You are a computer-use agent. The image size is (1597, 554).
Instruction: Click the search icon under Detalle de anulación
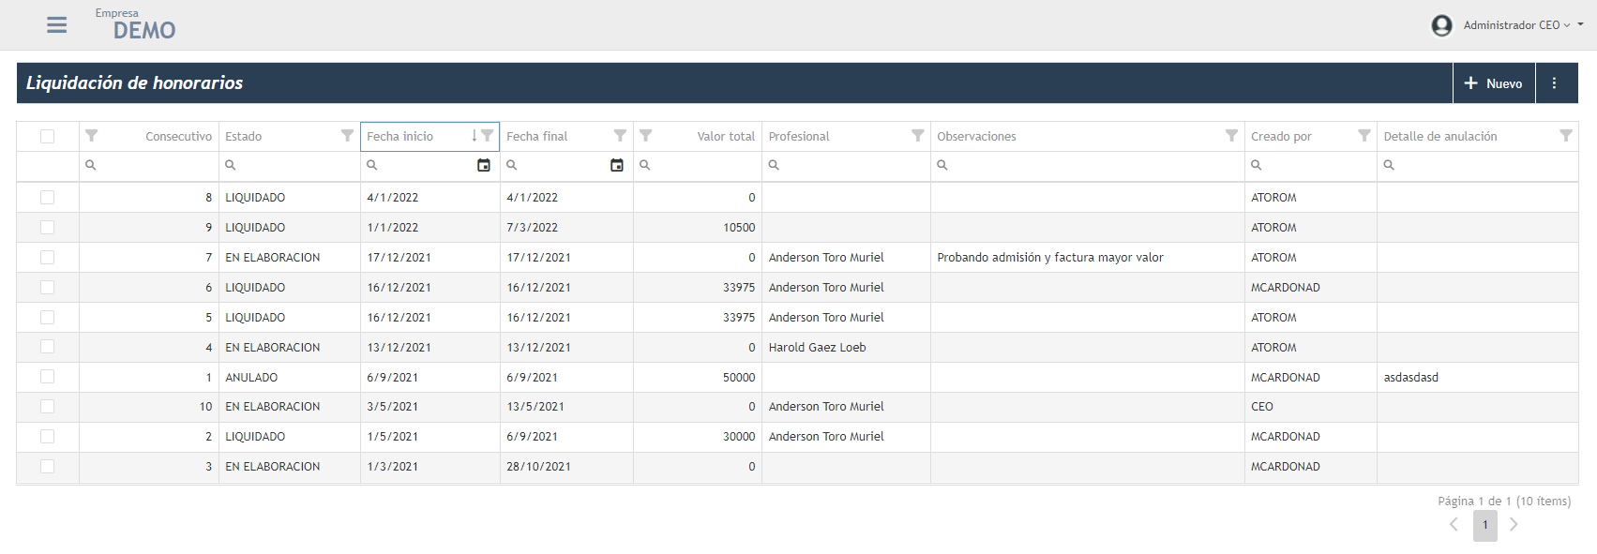pos(1389,165)
